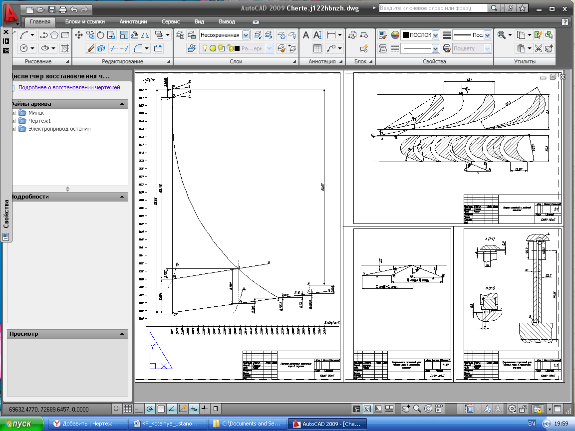Screen dimensions: 575x431
Task: Open the Блоки и ссылки ribbon tab
Action: point(85,21)
